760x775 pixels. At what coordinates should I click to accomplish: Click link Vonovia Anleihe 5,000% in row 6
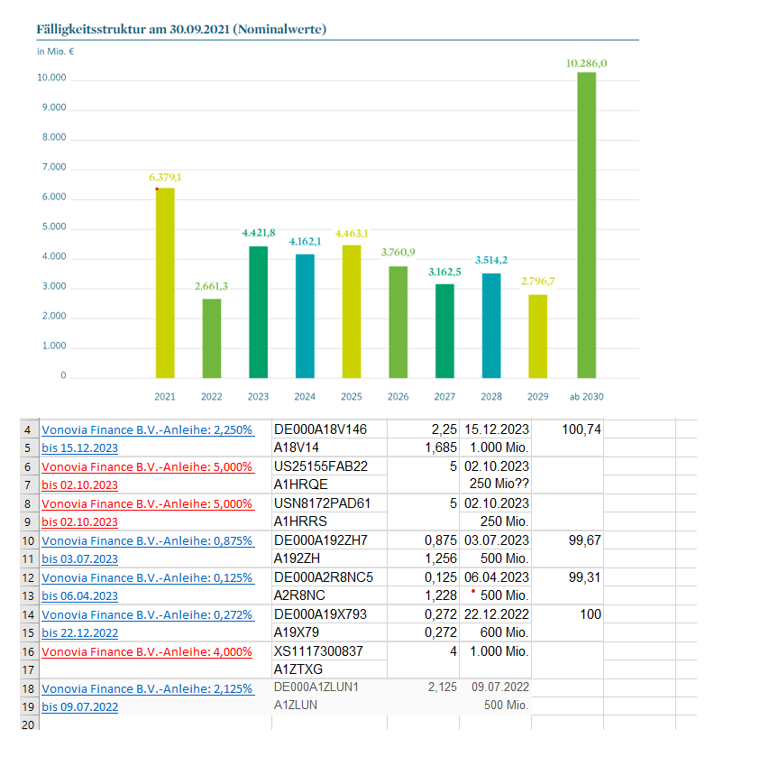[x=147, y=466]
